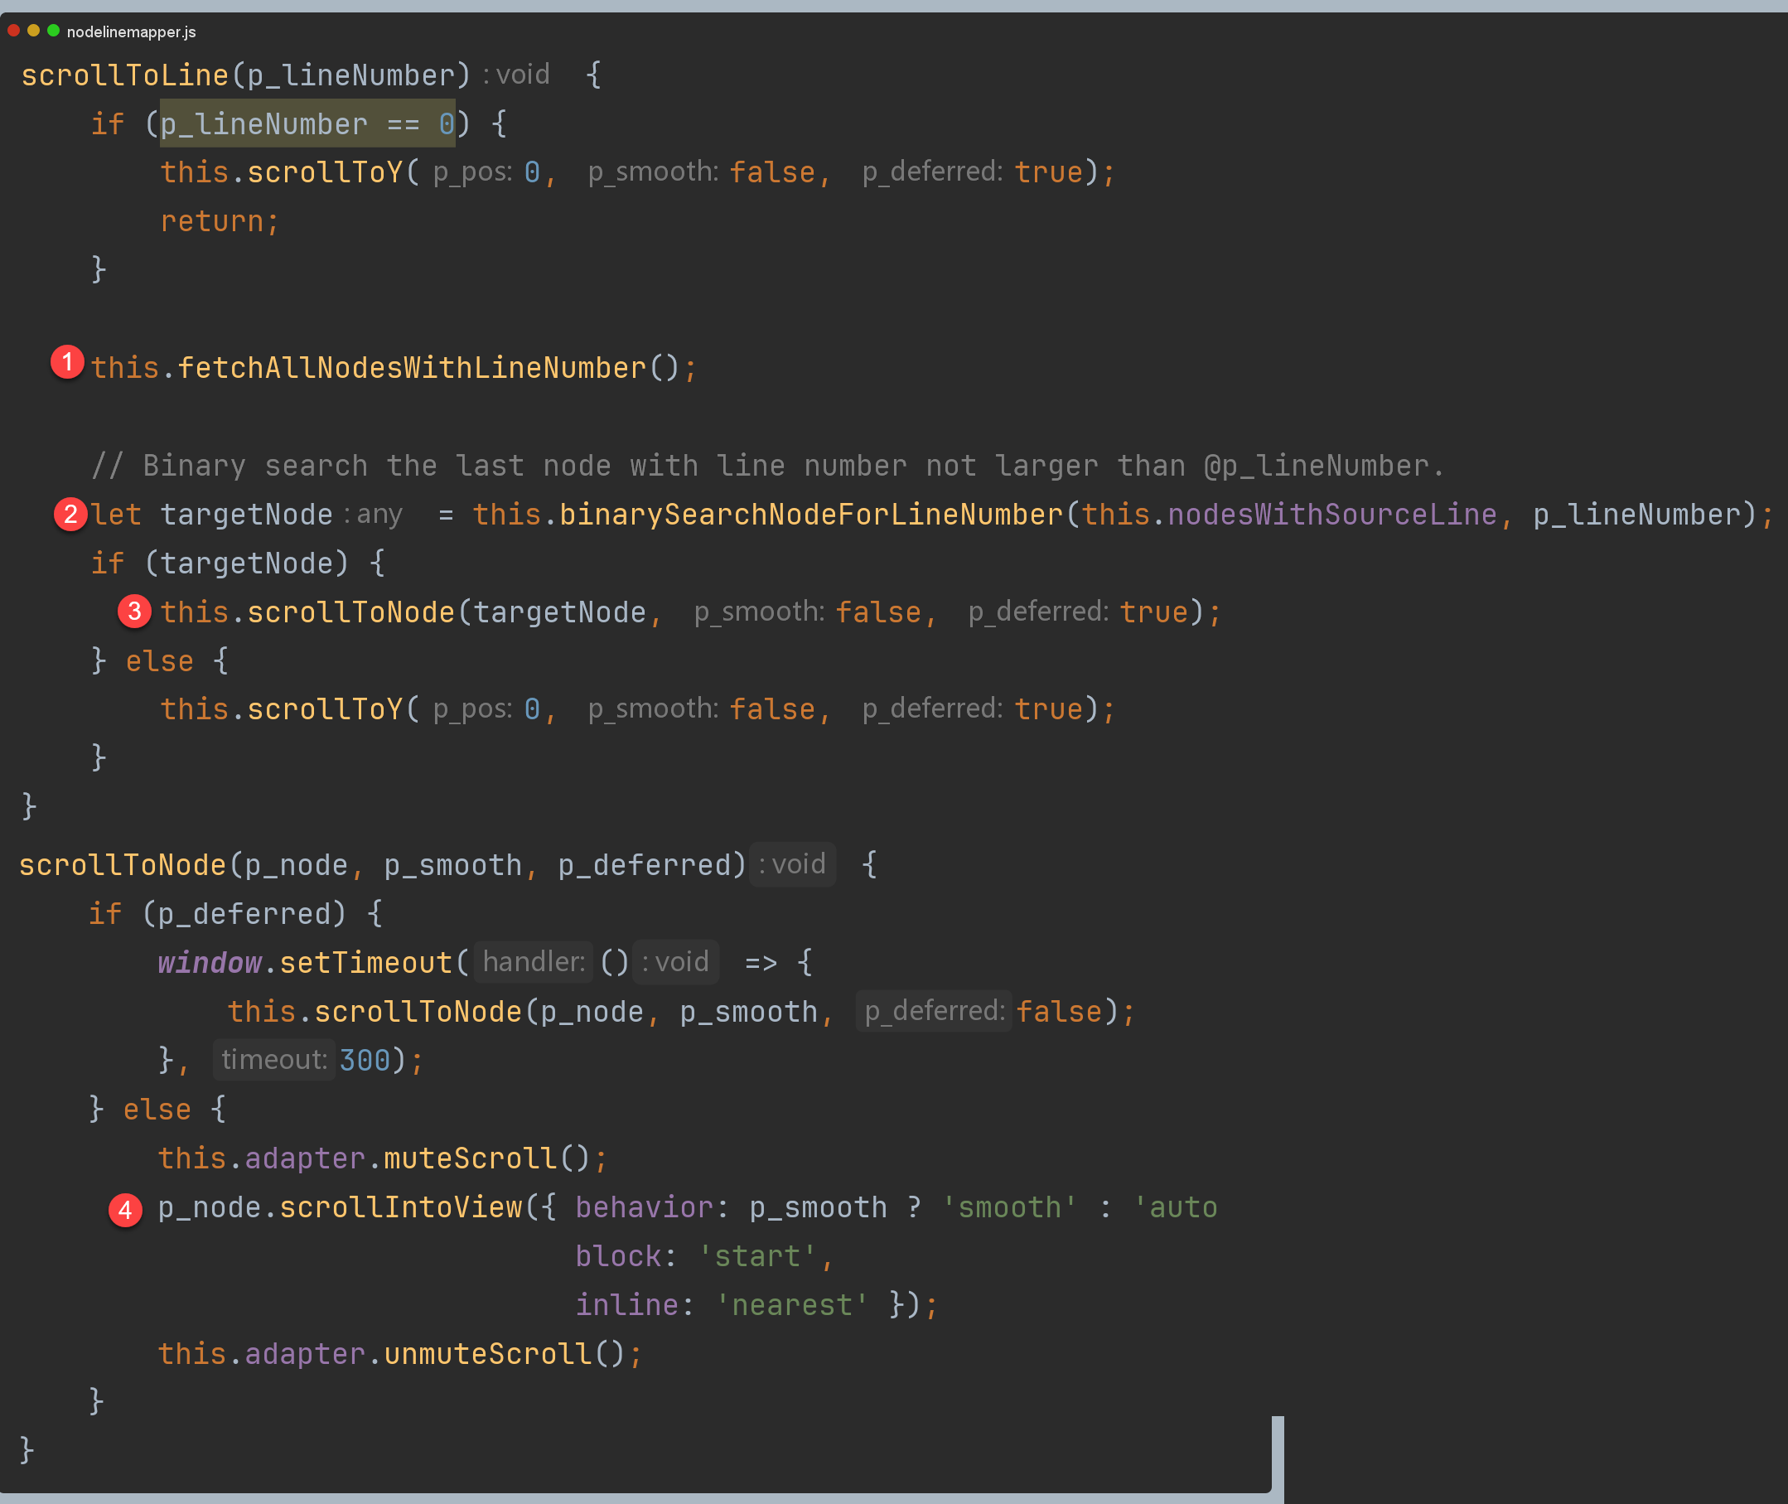Select the nodelinemapper.js file title
Screen dimensions: 1788x1504
click(x=131, y=32)
